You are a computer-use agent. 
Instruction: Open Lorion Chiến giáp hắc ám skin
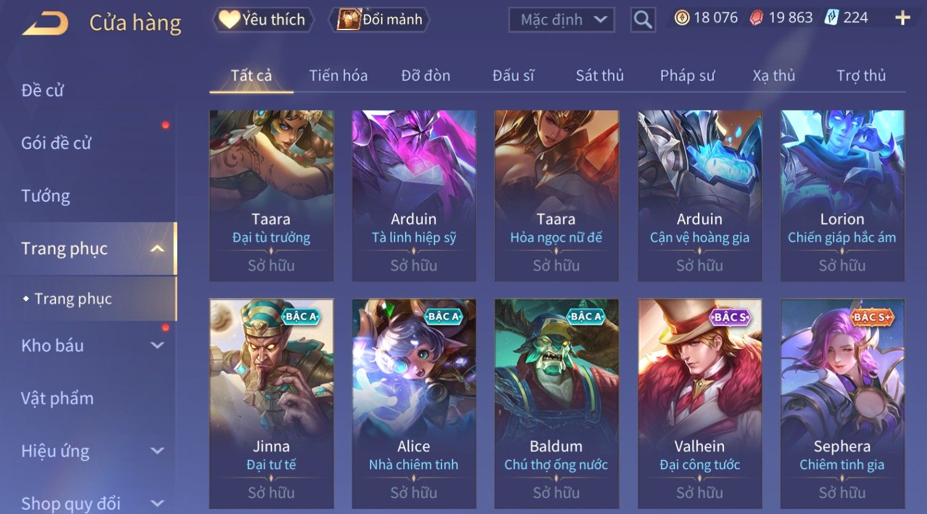(842, 196)
